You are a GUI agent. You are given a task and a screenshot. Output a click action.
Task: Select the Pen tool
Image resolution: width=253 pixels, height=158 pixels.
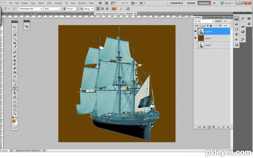[x=15, y=85]
